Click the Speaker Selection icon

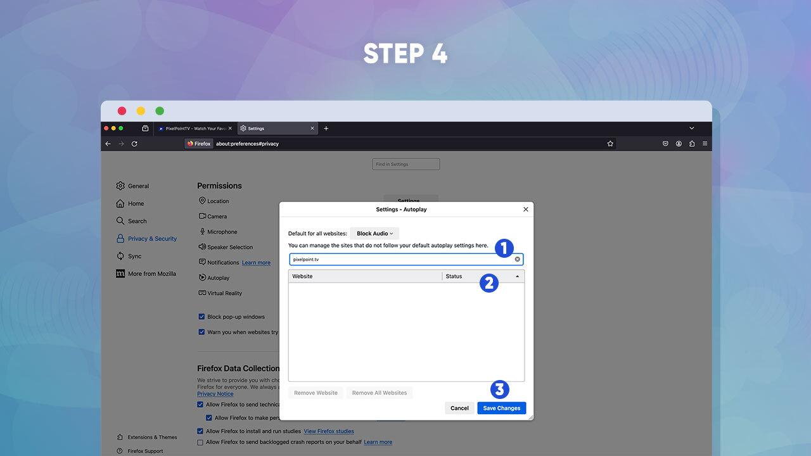pyautogui.click(x=202, y=247)
